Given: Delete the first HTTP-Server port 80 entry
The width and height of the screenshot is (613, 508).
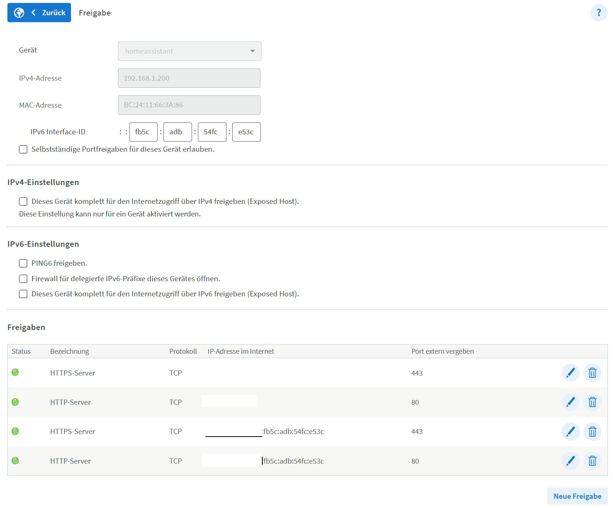Looking at the screenshot, I should click(x=592, y=402).
